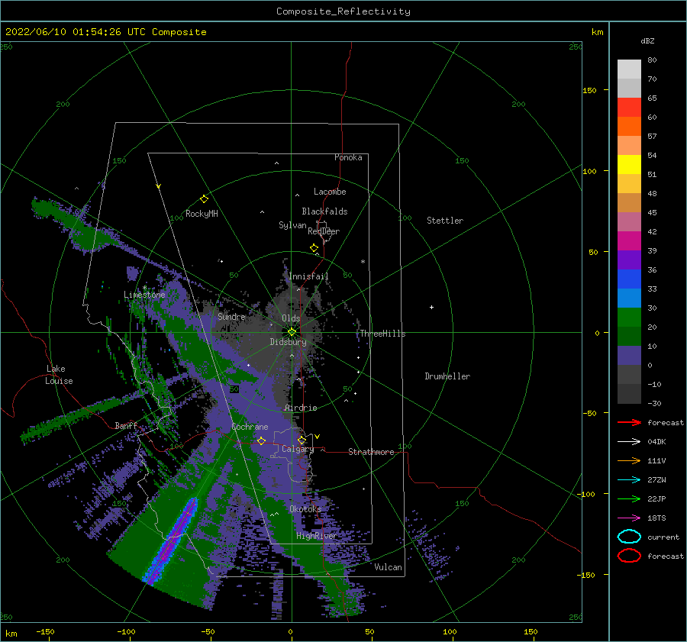This screenshot has height=642, width=687.
Task: Click the HighRiver label
Action: point(316,536)
